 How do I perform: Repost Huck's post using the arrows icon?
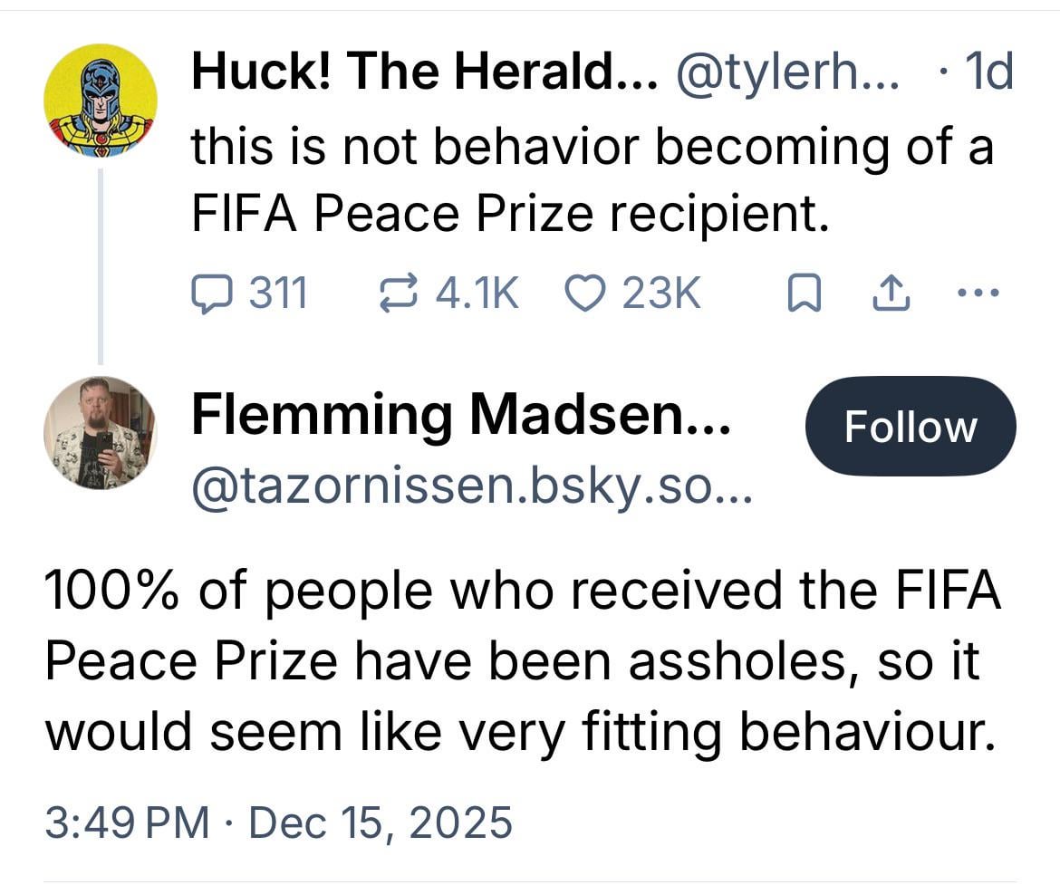398,293
